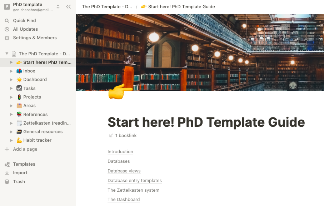Expand the Inbox page toggle
This screenshot has width=324, height=206.
coord(11,71)
